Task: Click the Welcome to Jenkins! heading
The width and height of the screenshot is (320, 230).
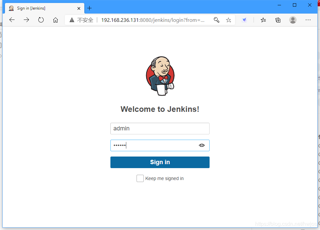Action: click(160, 109)
